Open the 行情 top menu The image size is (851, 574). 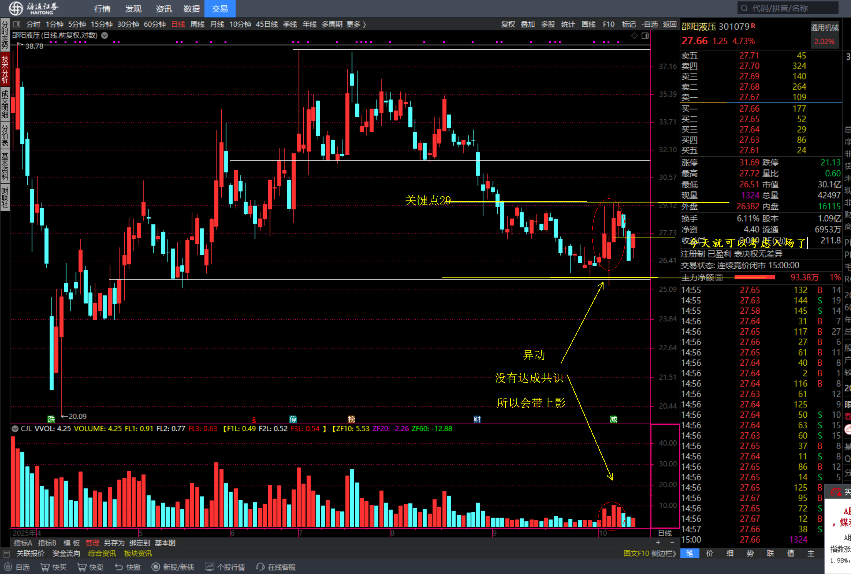pos(102,8)
